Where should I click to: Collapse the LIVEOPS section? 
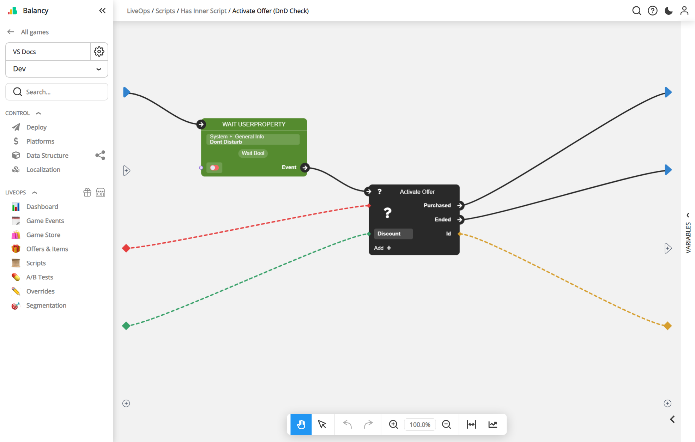(x=35, y=193)
